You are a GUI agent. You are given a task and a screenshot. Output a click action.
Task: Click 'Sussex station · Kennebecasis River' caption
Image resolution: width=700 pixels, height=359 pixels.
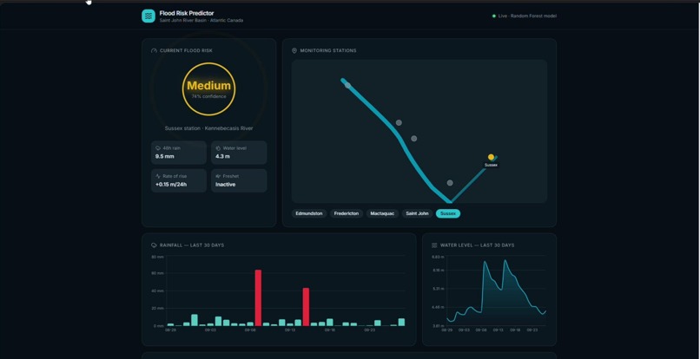[209, 128]
